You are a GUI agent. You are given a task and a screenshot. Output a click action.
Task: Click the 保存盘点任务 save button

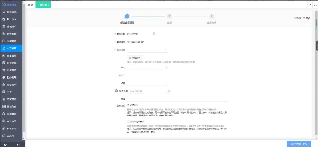[x=298, y=144]
